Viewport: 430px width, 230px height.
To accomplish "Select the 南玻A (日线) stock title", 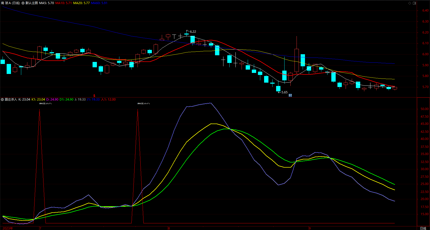I will pyautogui.click(x=10, y=3).
